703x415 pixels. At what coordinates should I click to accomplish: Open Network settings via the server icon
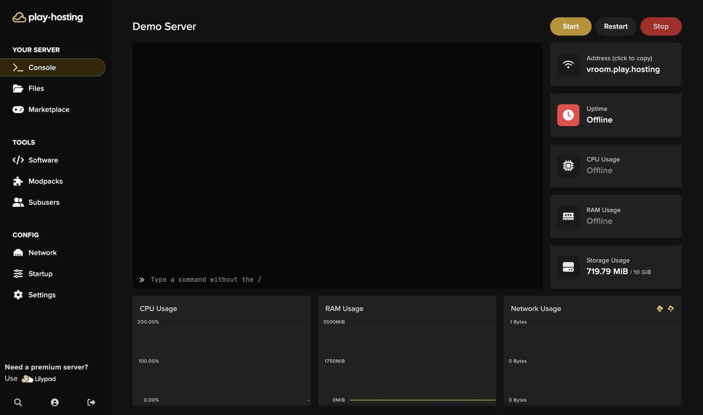(x=18, y=252)
